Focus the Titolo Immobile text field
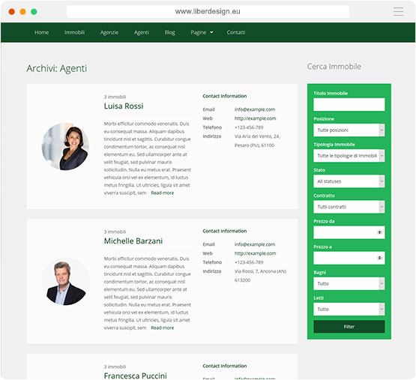 pyautogui.click(x=349, y=104)
